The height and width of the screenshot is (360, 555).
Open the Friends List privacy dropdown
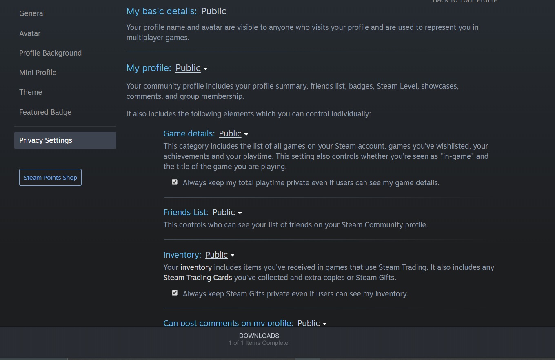tap(227, 213)
